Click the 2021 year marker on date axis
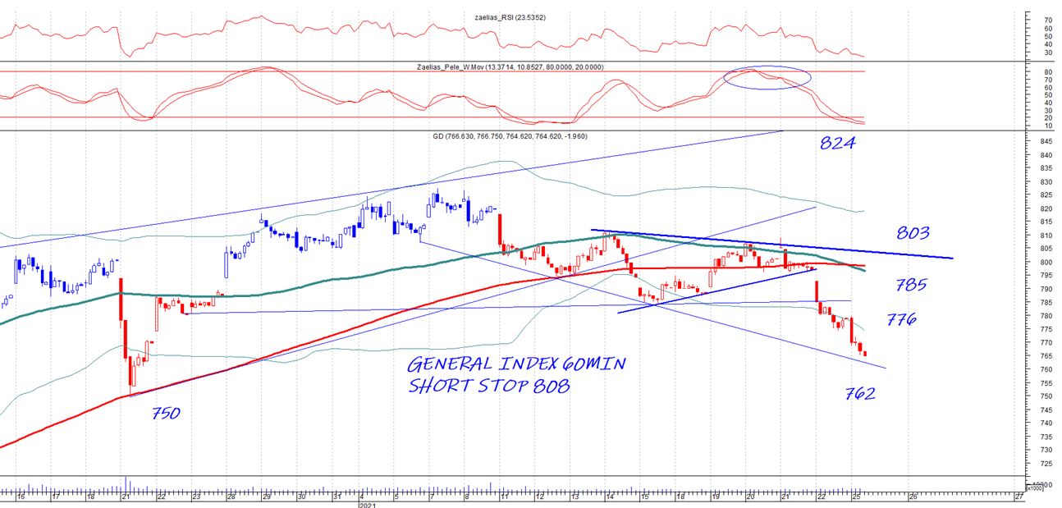 pyautogui.click(x=366, y=506)
